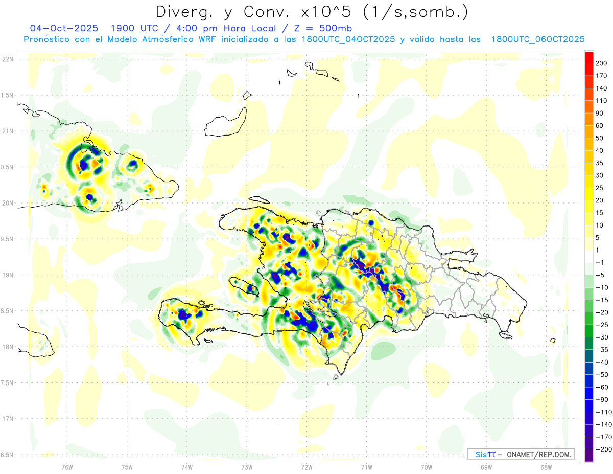Click the "-200" legend value label
Viewport: 613px width, 474px height.
coord(602,449)
